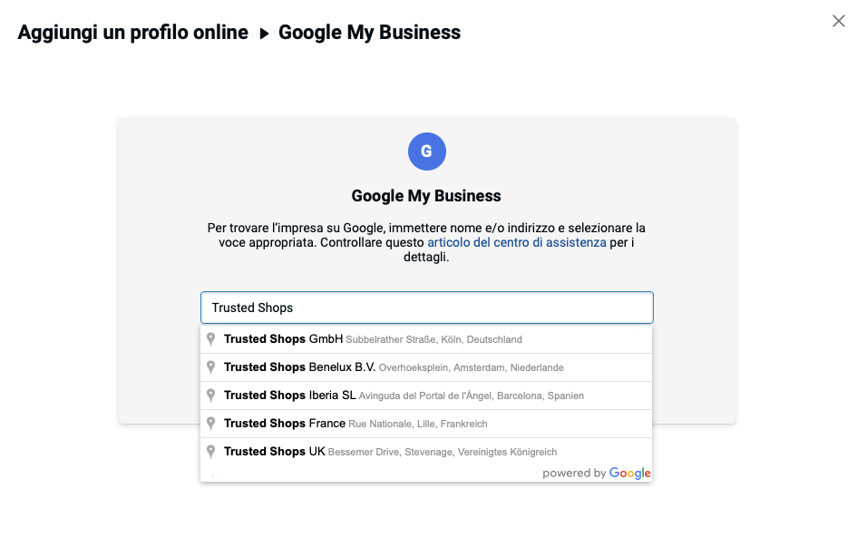Screen dimensions: 857x547
Task: Click the pin icon beside Trusted Shops Iberia
Action: coord(211,396)
